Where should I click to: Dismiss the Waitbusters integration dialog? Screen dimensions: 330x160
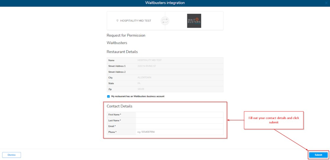[x=12, y=155]
